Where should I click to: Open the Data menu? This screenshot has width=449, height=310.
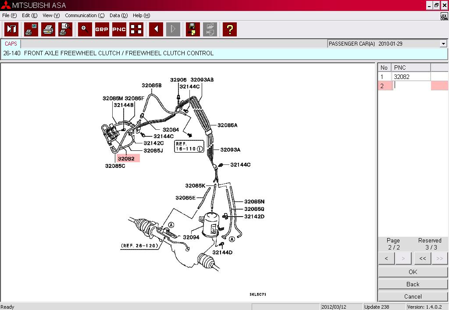point(118,15)
